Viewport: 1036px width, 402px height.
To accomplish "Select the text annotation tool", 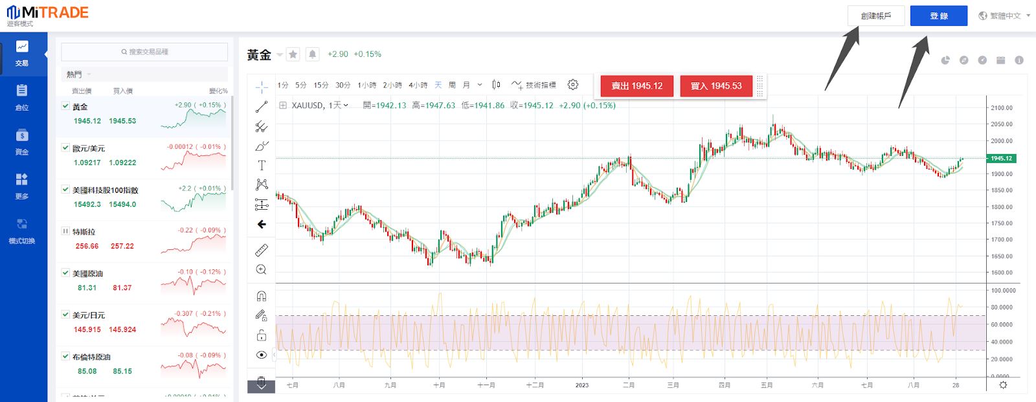I will tap(262, 166).
